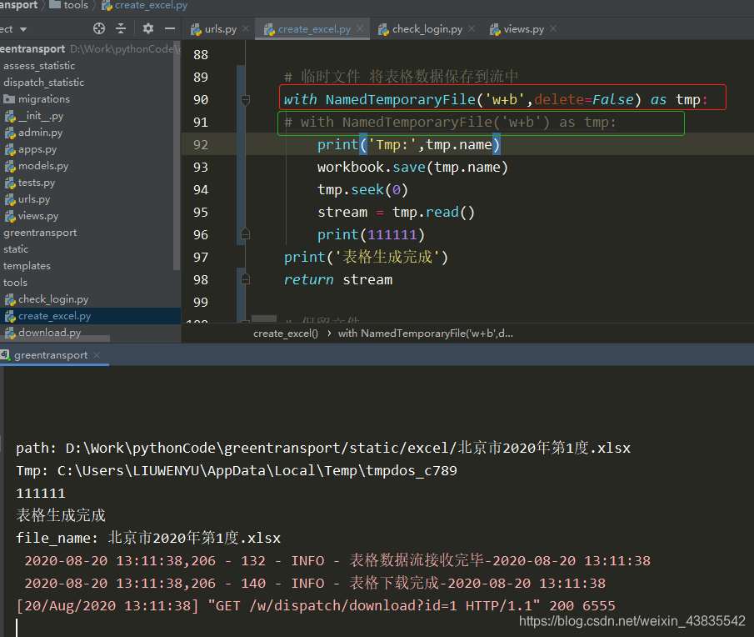The height and width of the screenshot is (637, 754).
Task: Click the Django icon on run tab
Action: 5,355
